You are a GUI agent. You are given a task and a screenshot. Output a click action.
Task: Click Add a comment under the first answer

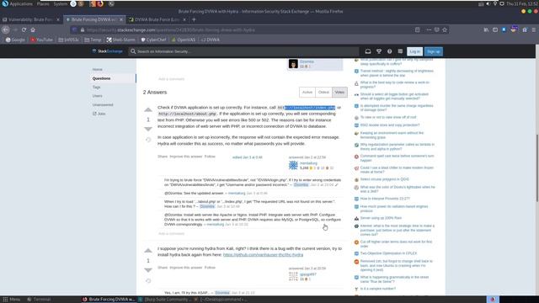[x=171, y=234]
